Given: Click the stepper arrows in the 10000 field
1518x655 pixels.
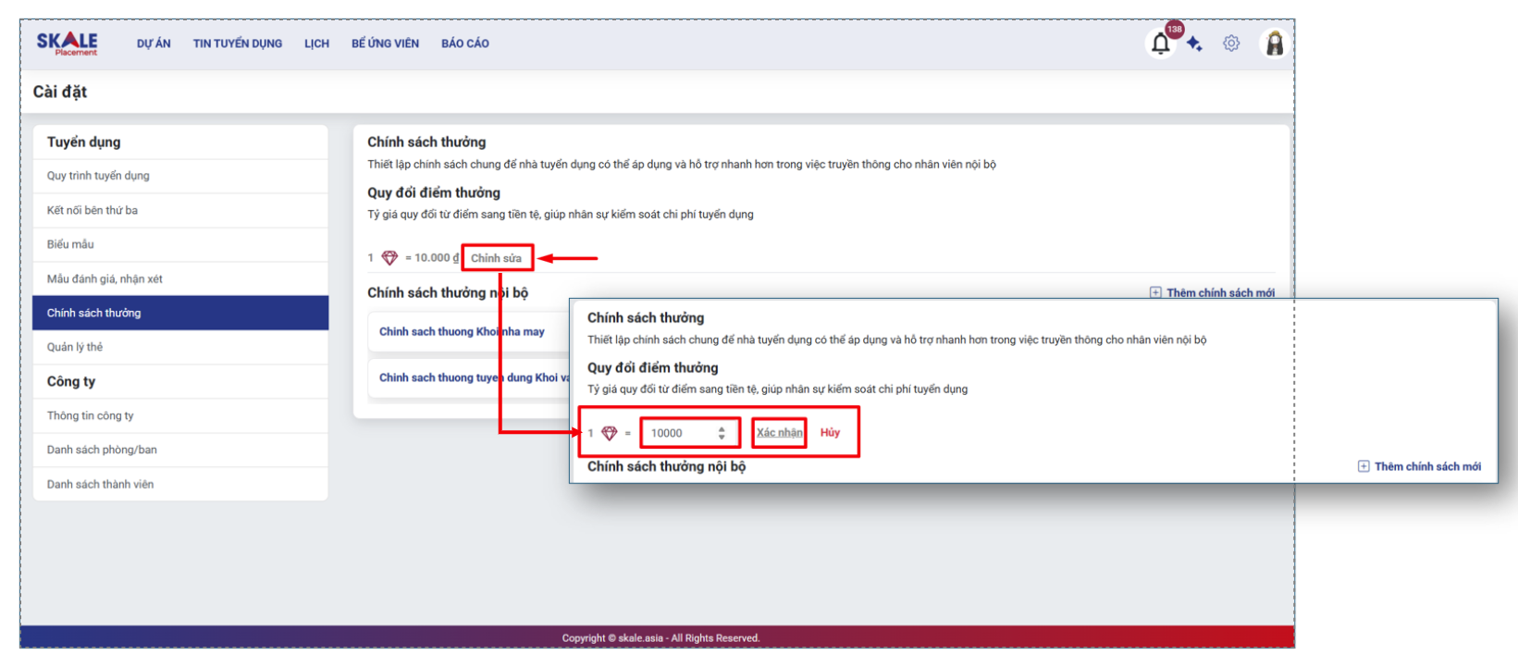Looking at the screenshot, I should click(x=722, y=433).
